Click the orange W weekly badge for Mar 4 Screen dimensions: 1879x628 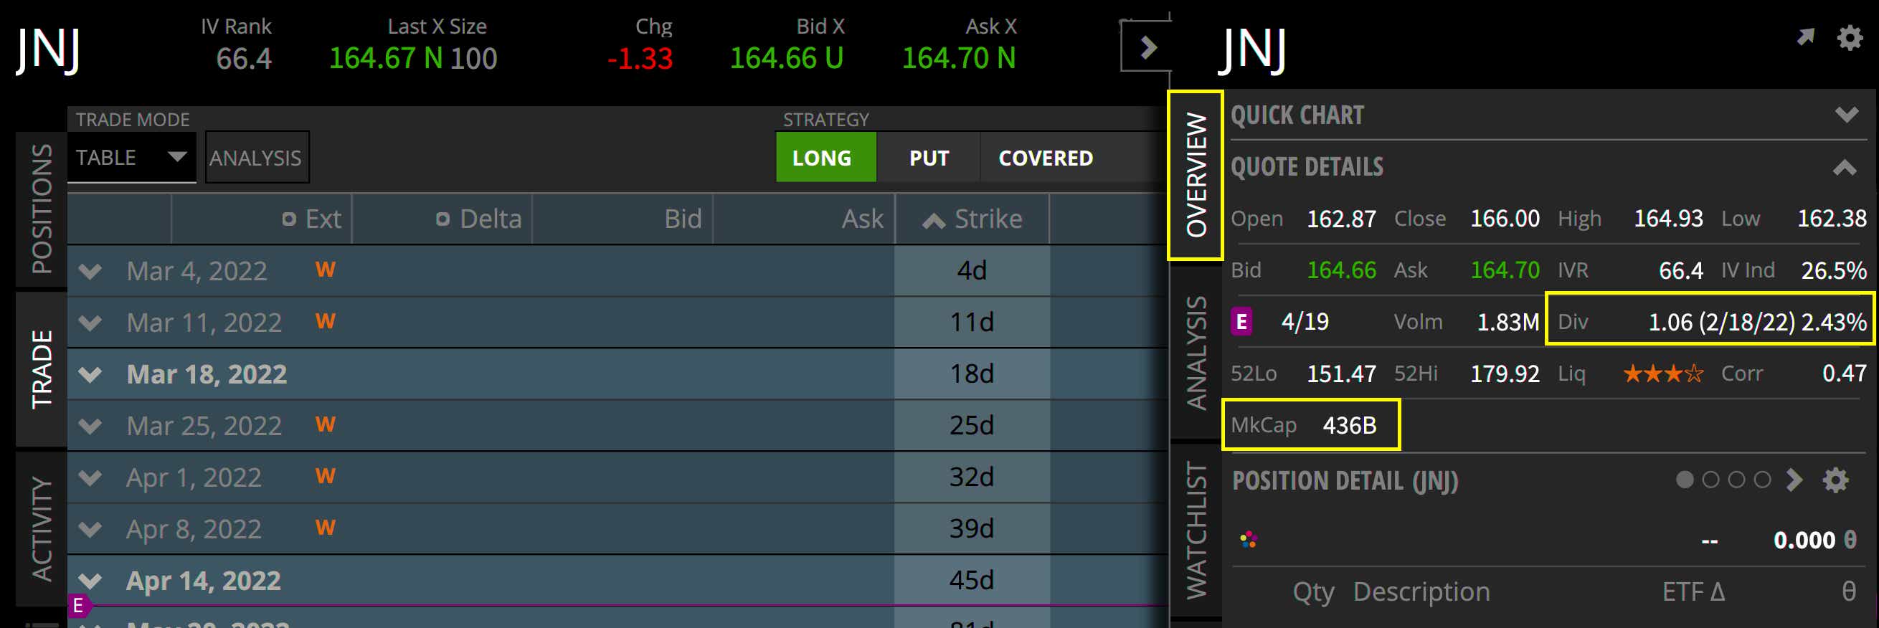(326, 270)
